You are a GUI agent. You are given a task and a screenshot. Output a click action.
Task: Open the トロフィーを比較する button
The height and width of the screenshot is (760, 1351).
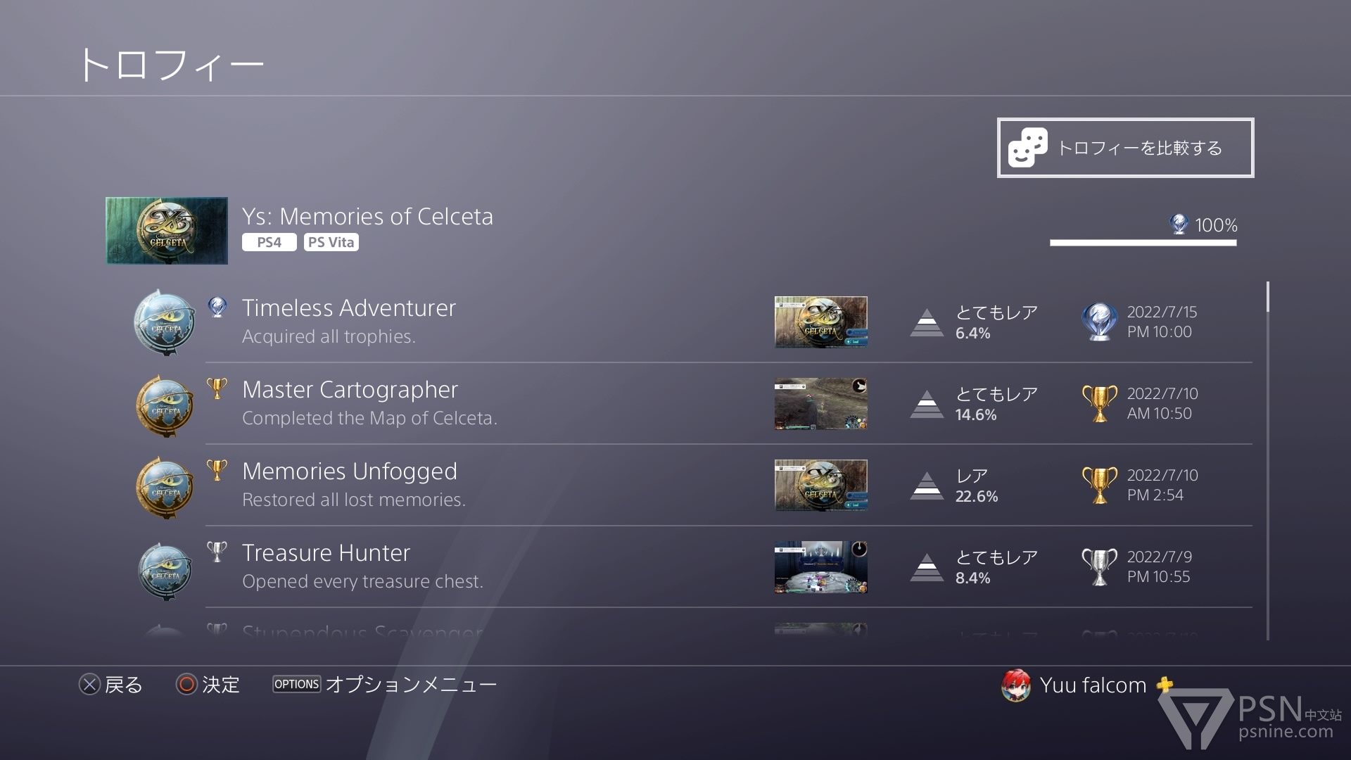1125,148
